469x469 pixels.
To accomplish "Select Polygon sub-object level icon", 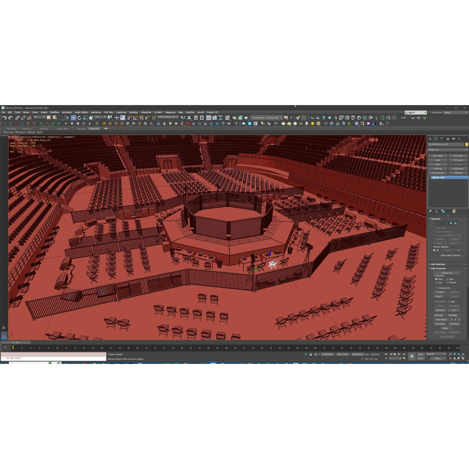I will [x=451, y=223].
